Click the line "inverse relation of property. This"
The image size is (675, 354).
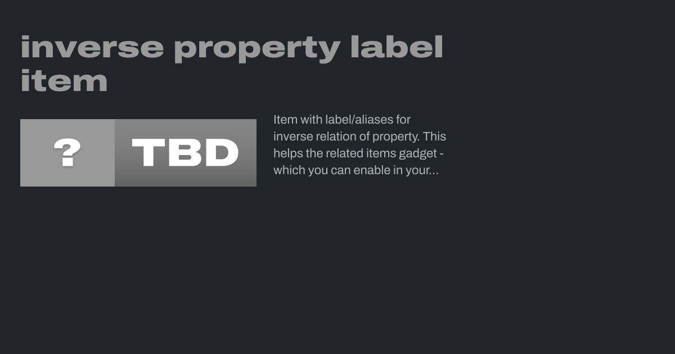pos(359,137)
